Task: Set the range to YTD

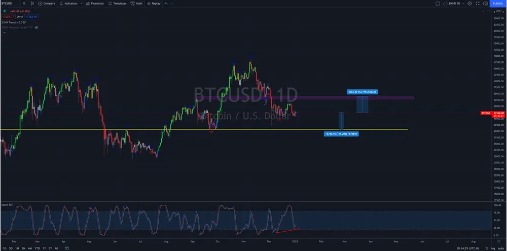Action: tap(37, 248)
